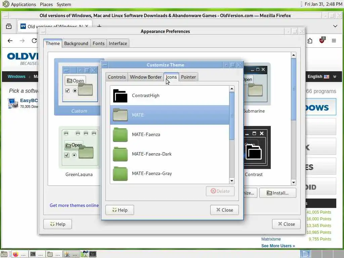Viewport: 344px width, 258px height.
Task: Click the ContrastHigh theme name
Action: [145, 96]
